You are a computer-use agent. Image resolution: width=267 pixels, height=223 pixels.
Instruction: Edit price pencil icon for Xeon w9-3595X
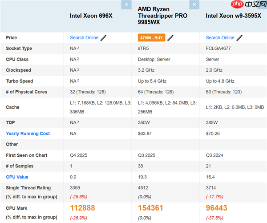click(x=239, y=38)
